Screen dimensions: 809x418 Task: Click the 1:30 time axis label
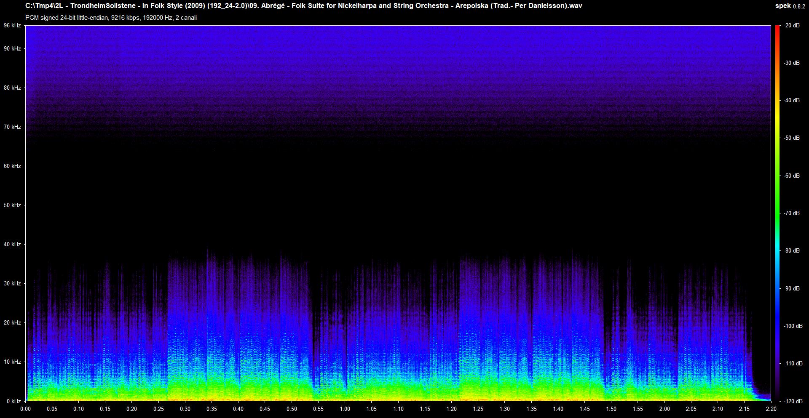point(505,409)
